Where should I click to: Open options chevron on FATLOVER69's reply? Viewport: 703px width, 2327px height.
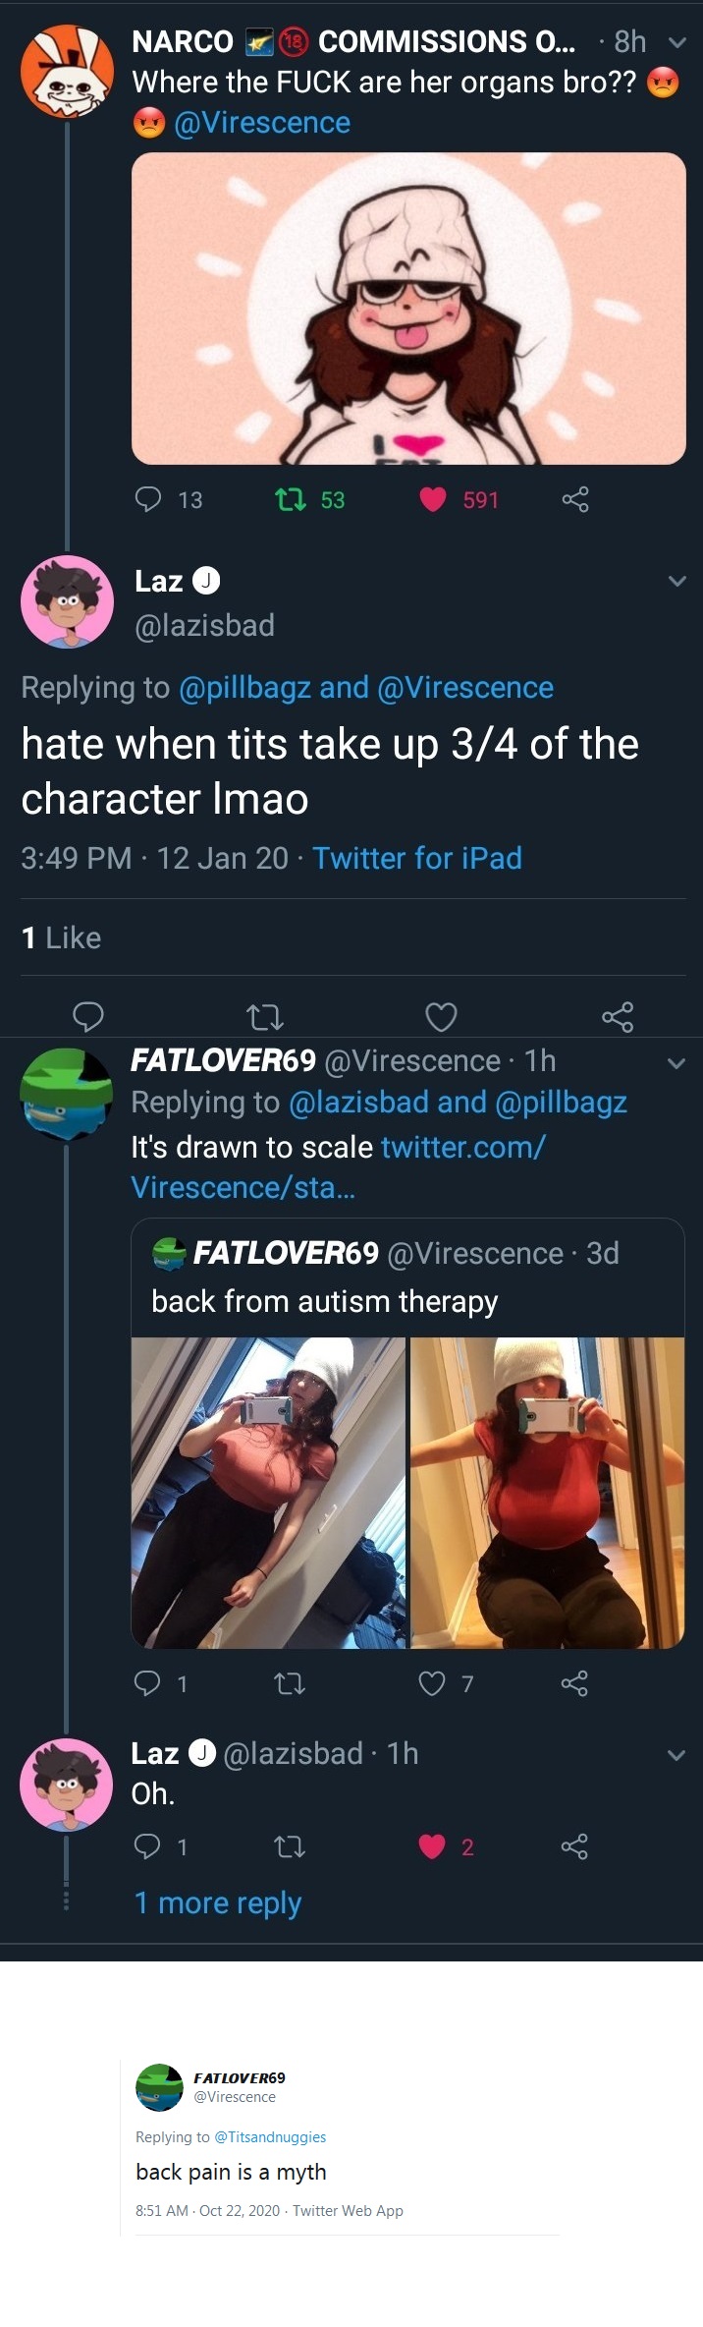676,1062
